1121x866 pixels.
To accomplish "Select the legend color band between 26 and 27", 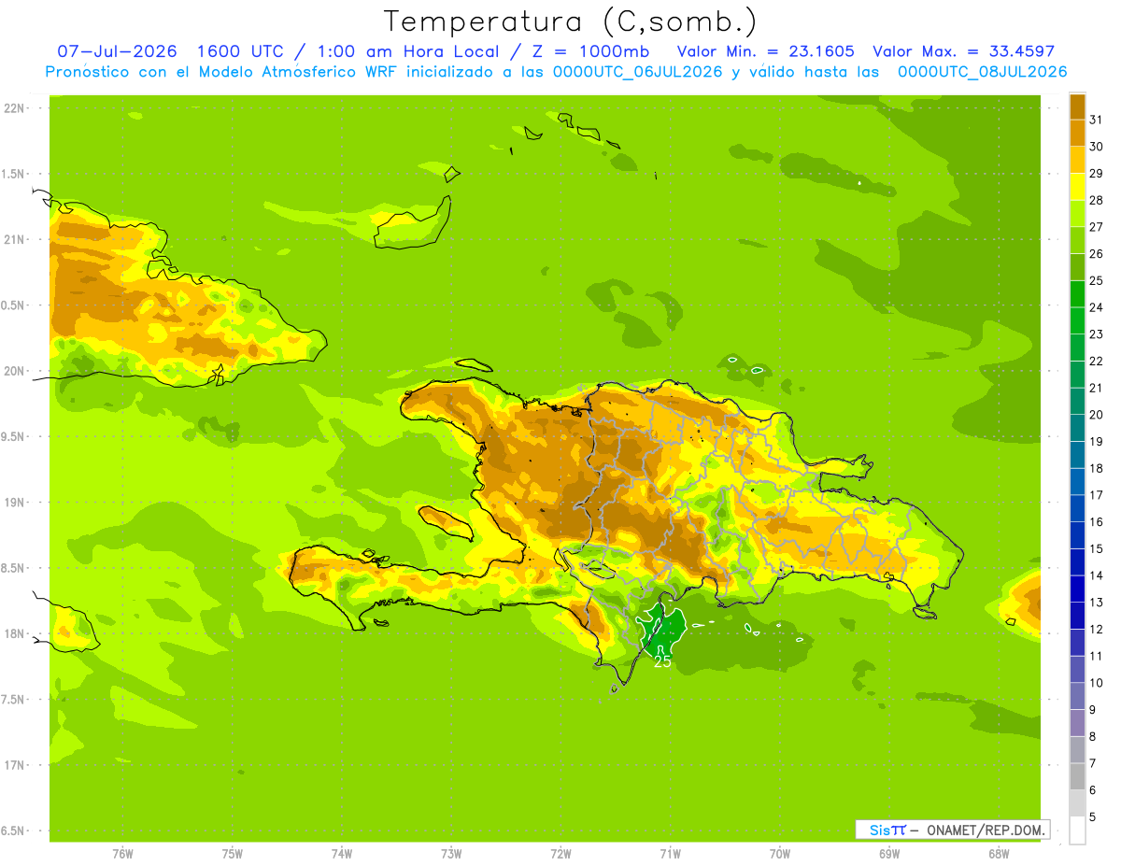I will (x=1077, y=240).
